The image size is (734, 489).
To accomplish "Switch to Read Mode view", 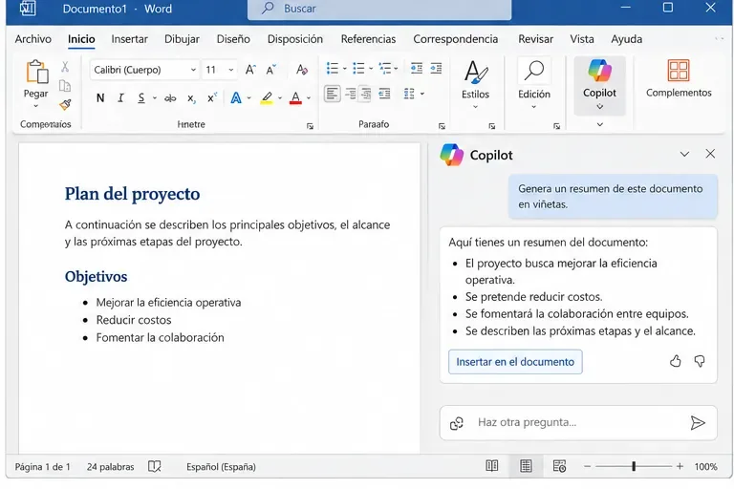I will [491, 466].
